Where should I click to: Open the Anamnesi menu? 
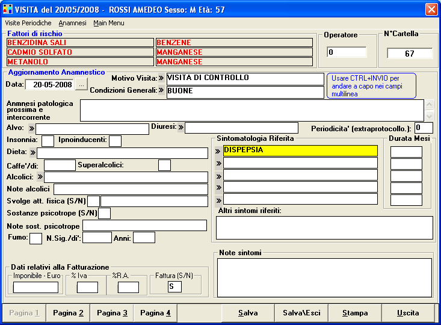point(72,23)
